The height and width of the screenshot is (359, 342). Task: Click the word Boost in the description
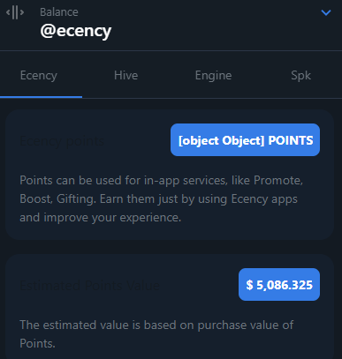coord(36,199)
